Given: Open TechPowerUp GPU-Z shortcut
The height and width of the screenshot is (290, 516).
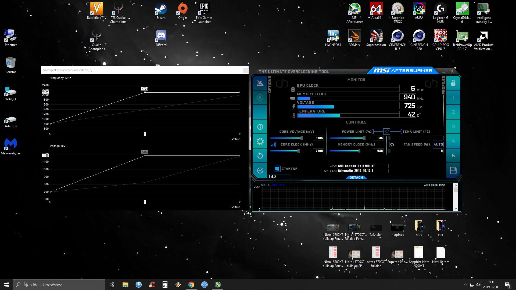Looking at the screenshot, I should tap(462, 40).
